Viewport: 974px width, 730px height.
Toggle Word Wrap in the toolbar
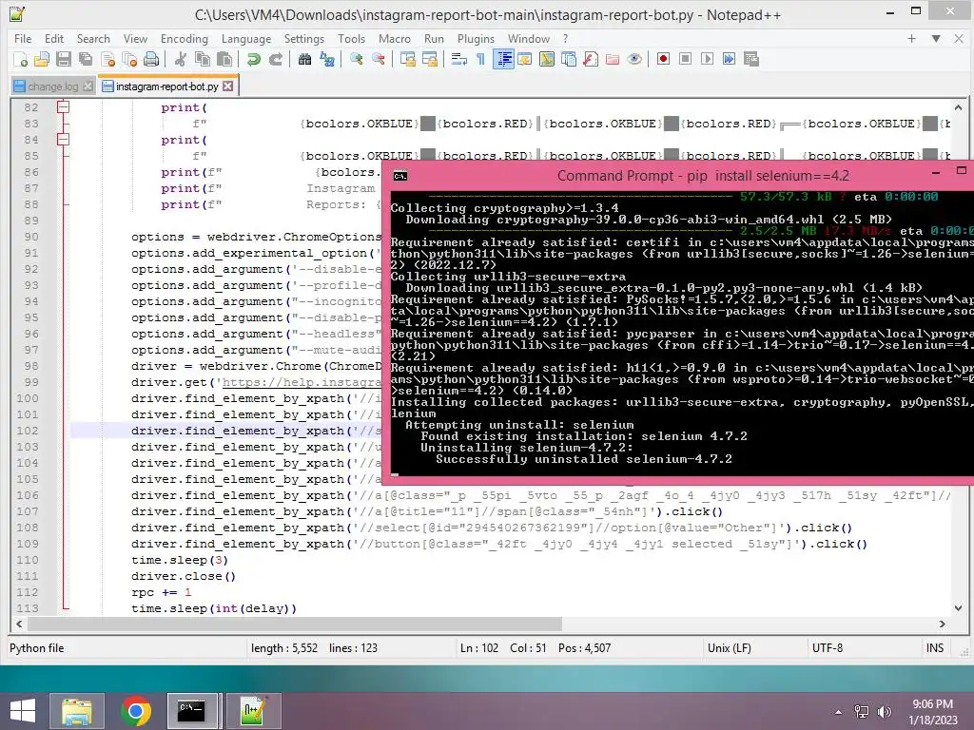459,59
